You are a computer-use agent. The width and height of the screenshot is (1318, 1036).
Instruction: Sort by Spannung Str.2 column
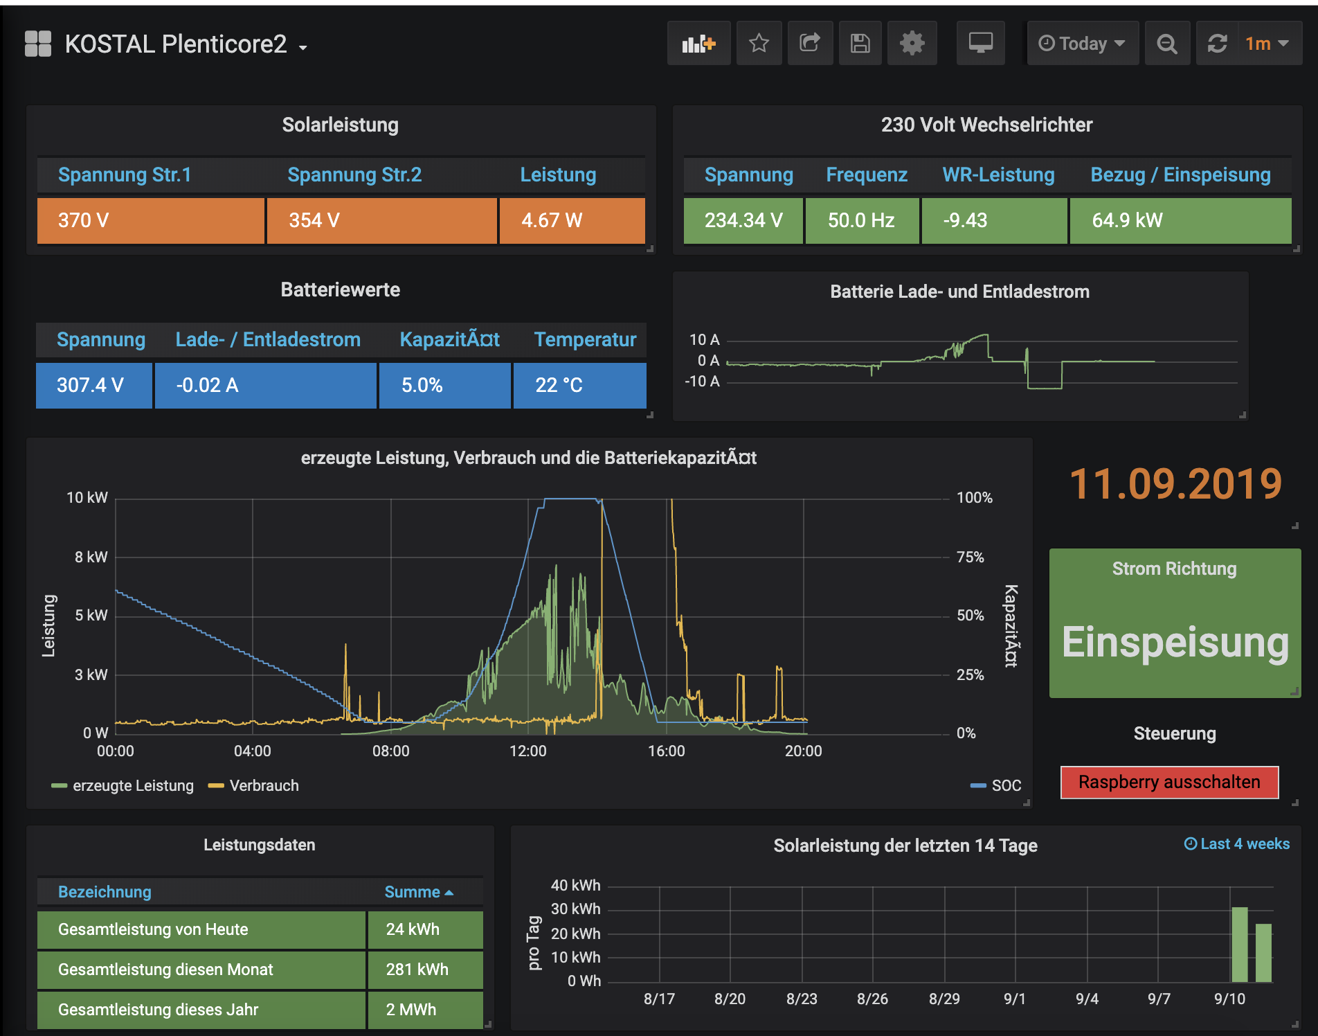354,175
